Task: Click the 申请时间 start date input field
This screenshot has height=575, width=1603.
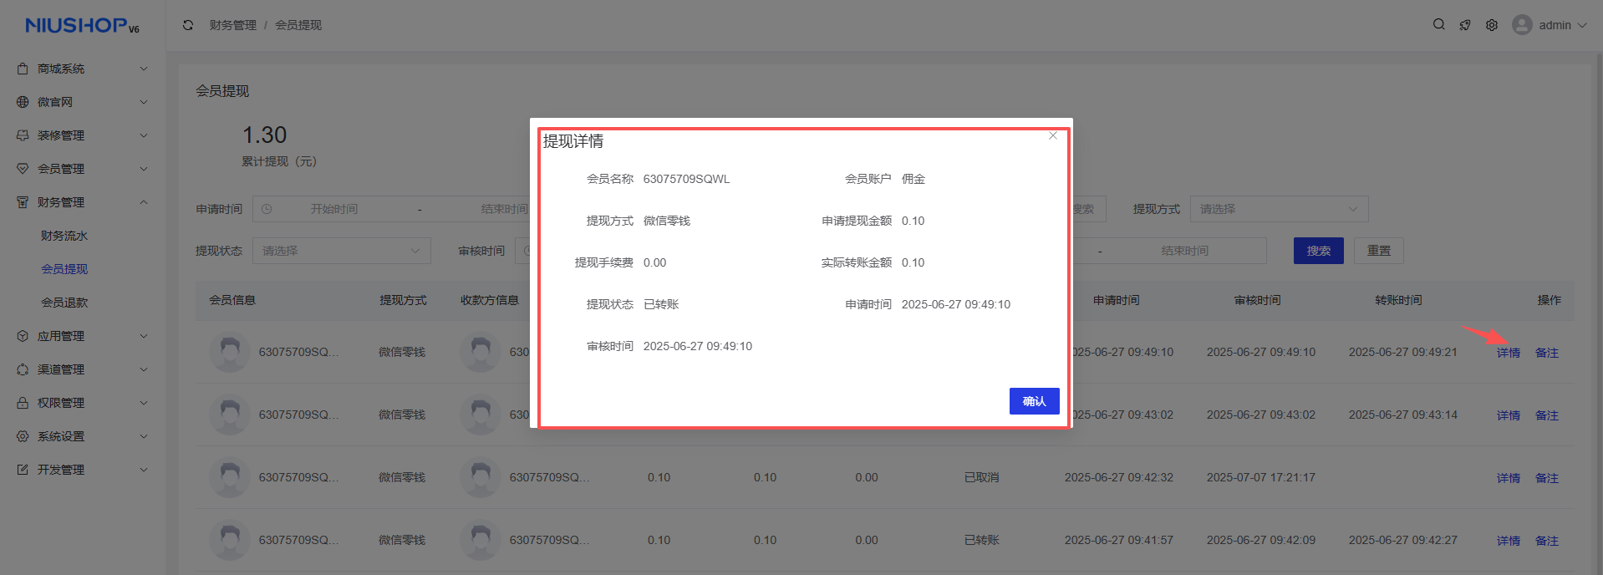Action: (x=333, y=209)
